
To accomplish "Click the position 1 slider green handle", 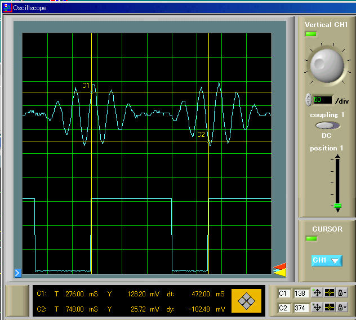I will pos(337,206).
